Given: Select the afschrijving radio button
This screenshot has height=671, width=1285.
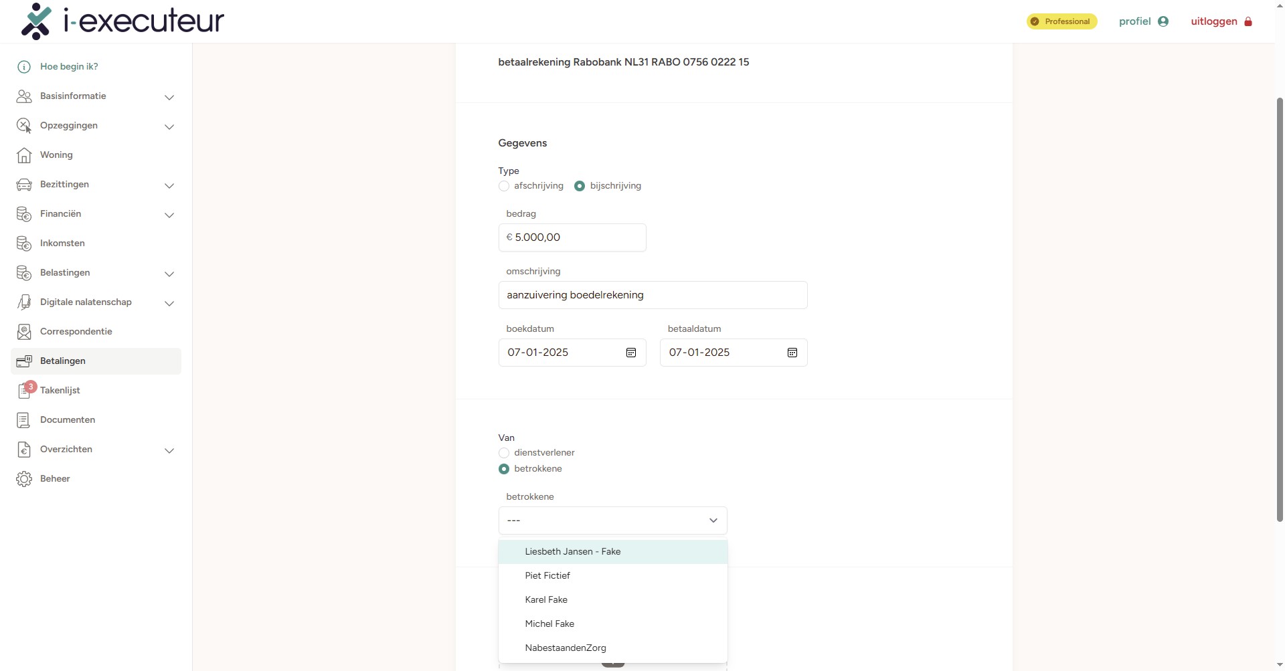Looking at the screenshot, I should coord(504,186).
